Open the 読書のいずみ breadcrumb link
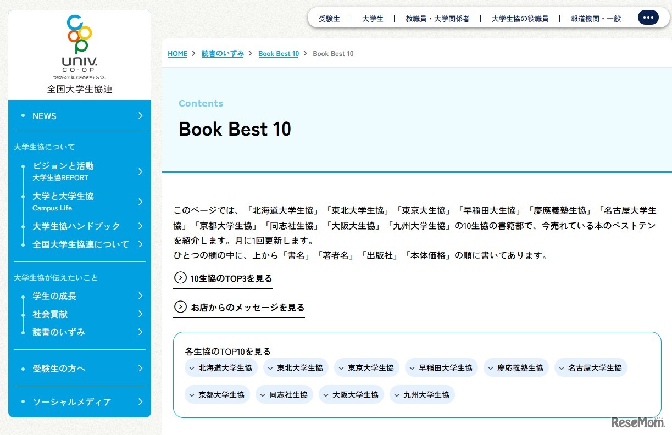The height and width of the screenshot is (435, 672). 223,53
